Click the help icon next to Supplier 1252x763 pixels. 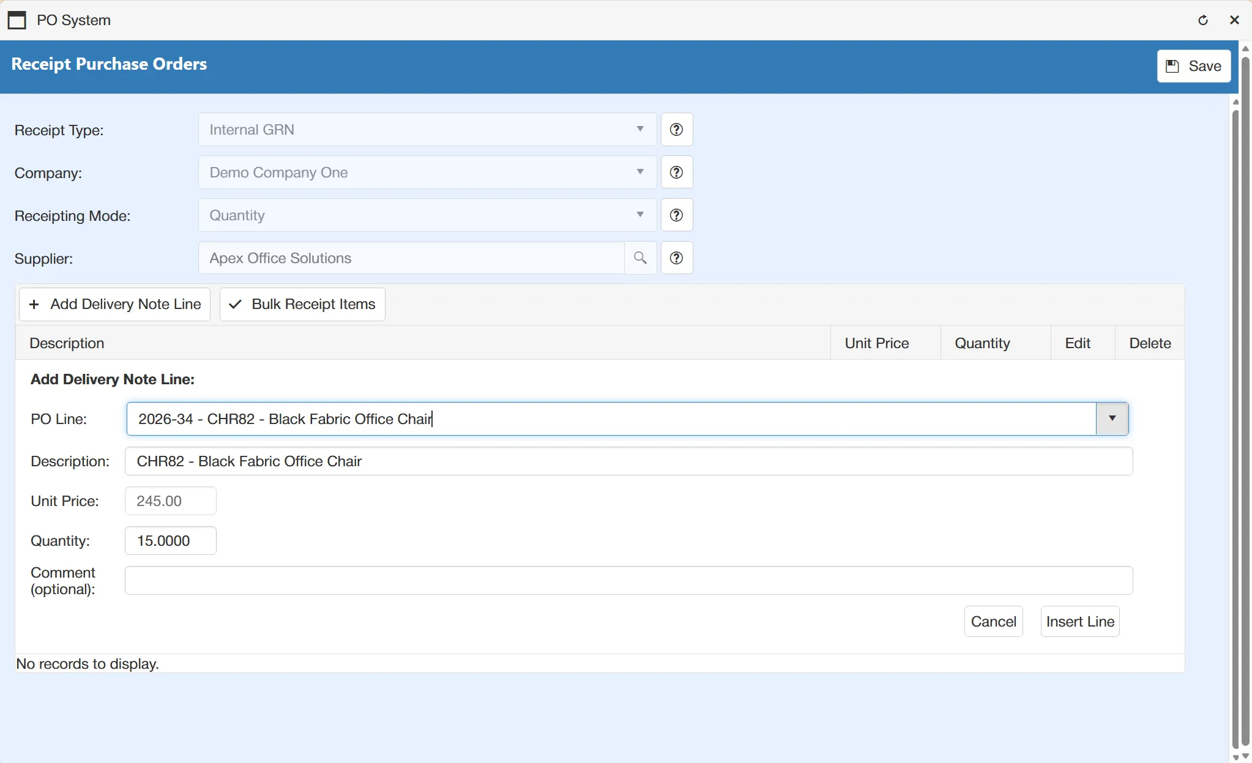click(x=676, y=258)
